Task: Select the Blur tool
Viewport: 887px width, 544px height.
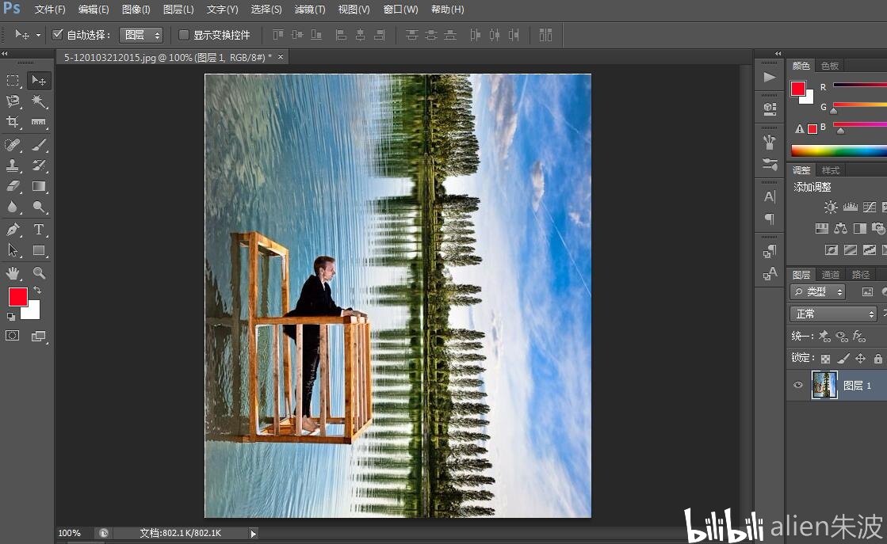Action: tap(13, 207)
